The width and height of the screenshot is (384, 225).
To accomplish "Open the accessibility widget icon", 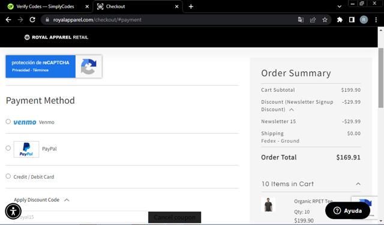I will click(x=13, y=211).
